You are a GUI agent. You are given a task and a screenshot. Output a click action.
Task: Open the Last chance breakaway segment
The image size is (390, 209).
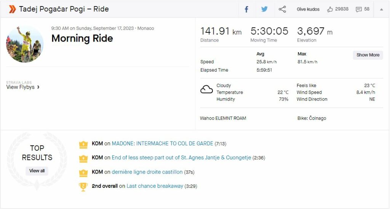(155, 186)
